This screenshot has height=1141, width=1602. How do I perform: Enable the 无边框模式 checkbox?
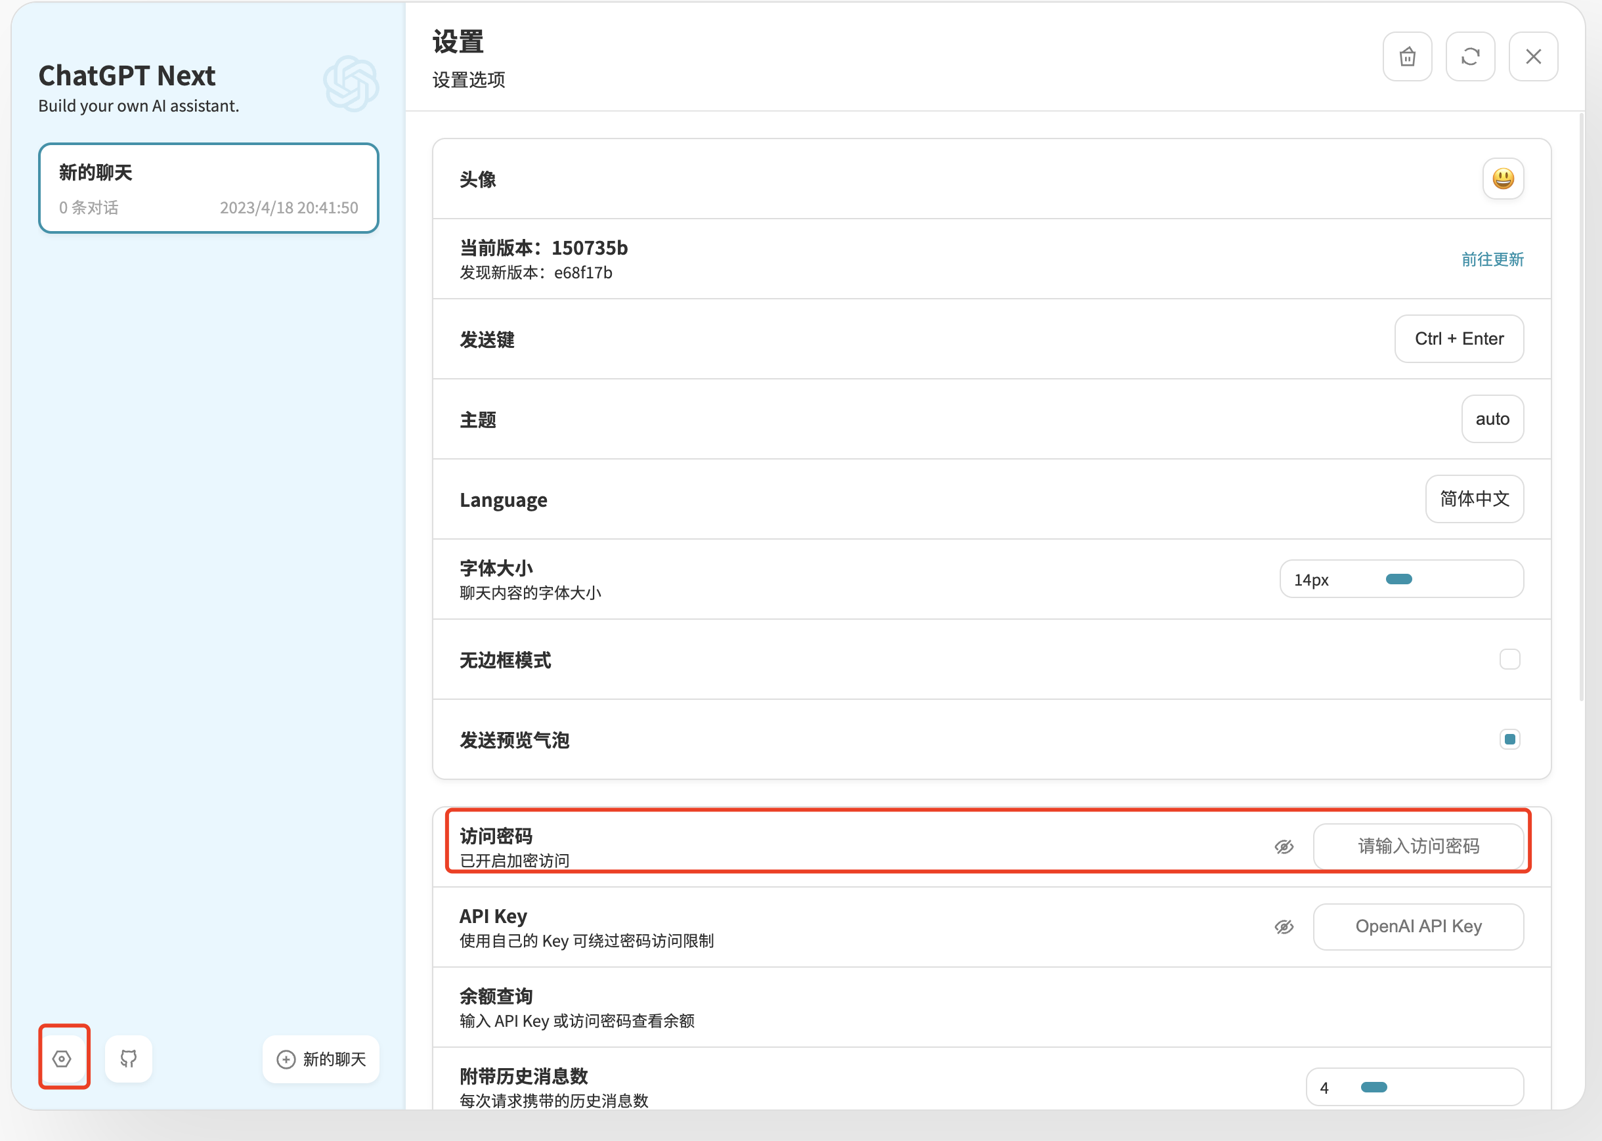tap(1510, 659)
